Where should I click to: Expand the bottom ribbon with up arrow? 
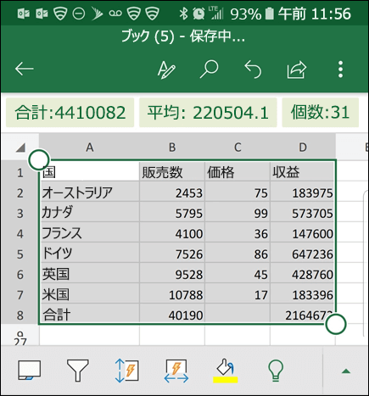(346, 371)
